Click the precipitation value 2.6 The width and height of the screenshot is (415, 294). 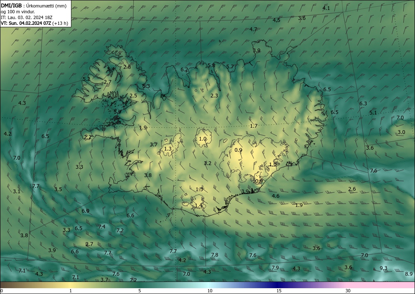[352, 189]
